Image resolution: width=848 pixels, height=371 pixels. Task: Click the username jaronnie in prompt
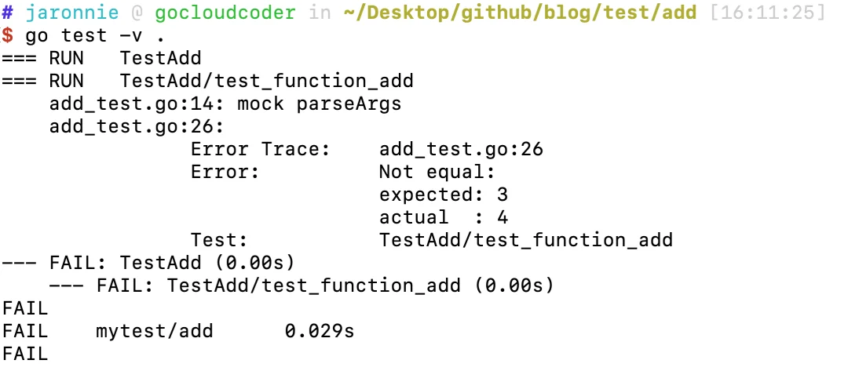pyautogui.click(x=72, y=13)
